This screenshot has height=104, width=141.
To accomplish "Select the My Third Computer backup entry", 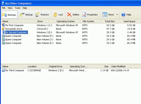I will (15, 70).
